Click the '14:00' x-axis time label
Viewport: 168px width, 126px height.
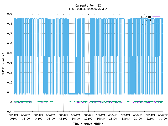coord(101,119)
